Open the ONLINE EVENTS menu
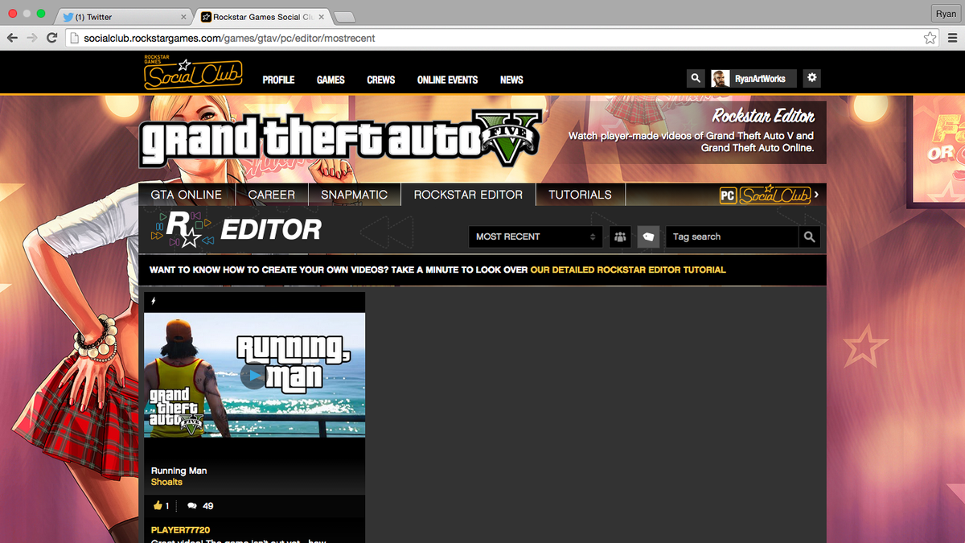This screenshot has width=965, height=543. coord(447,80)
